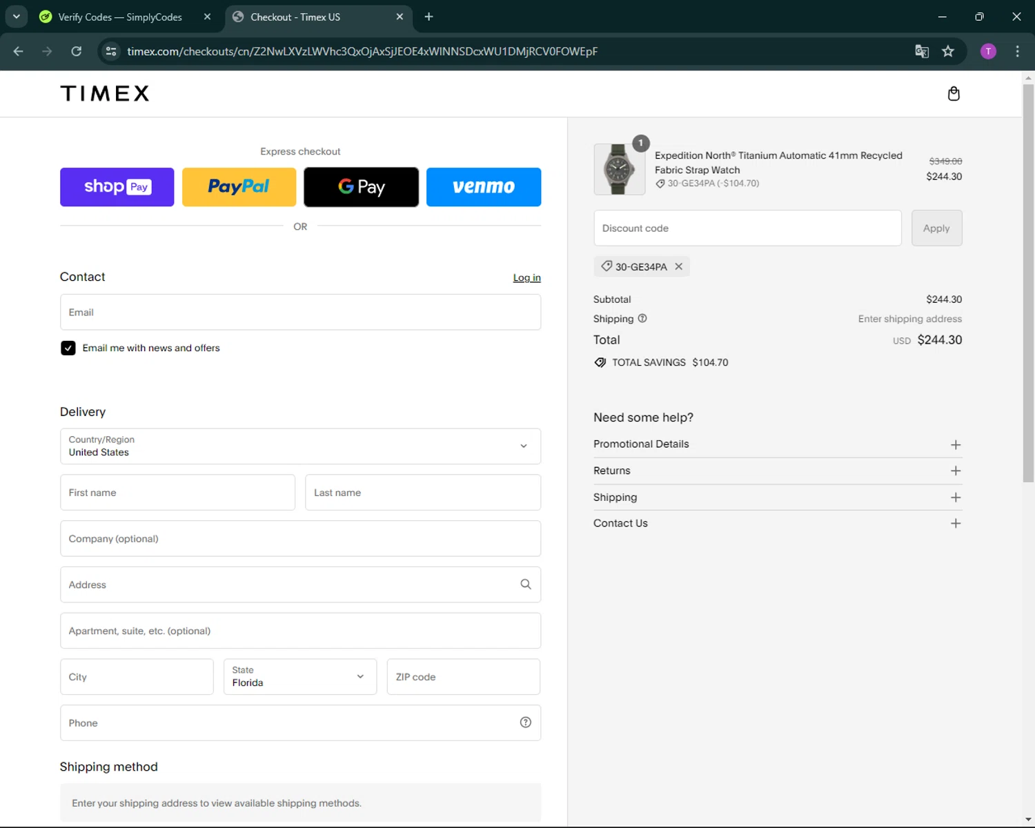This screenshot has width=1035, height=828.
Task: Expand the Returns help section
Action: click(x=778, y=471)
